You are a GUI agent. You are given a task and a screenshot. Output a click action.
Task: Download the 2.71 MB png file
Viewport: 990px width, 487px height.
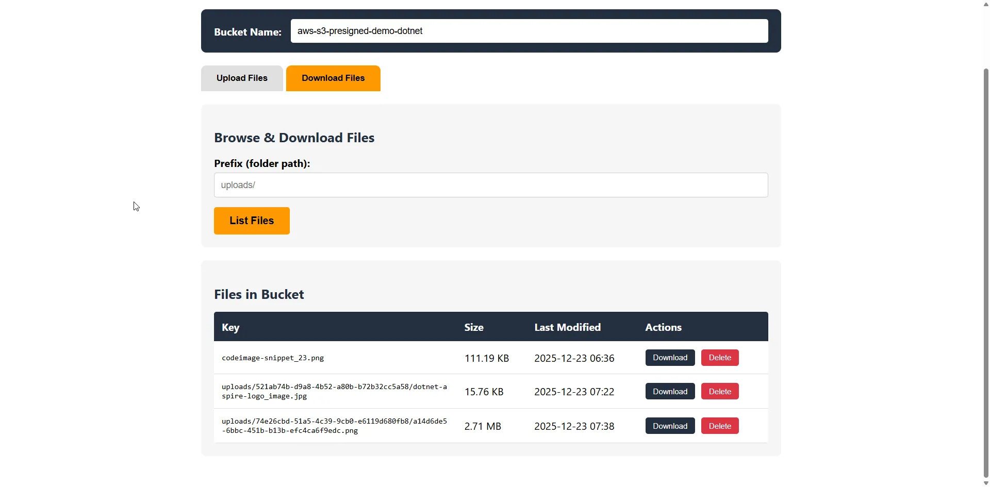(669, 425)
